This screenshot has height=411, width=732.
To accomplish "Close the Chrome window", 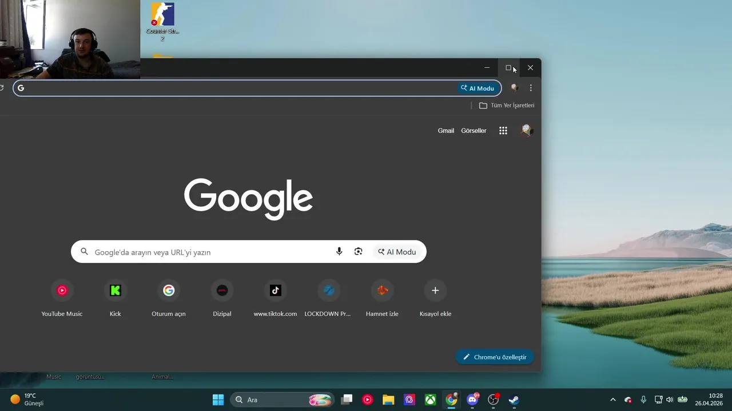I will click(530, 68).
